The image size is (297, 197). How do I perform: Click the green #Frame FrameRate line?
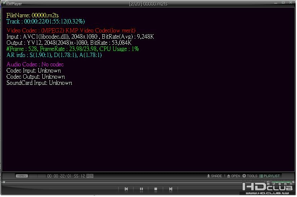73,49
